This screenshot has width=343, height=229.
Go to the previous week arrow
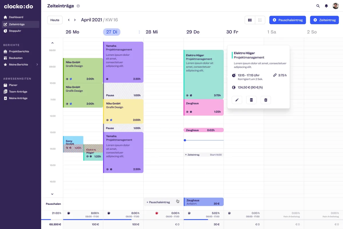(x=69, y=20)
